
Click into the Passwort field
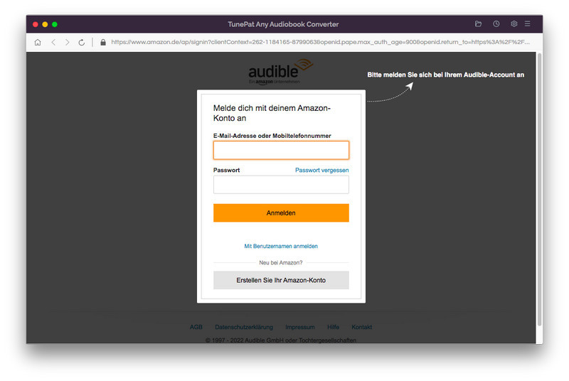pos(281,185)
